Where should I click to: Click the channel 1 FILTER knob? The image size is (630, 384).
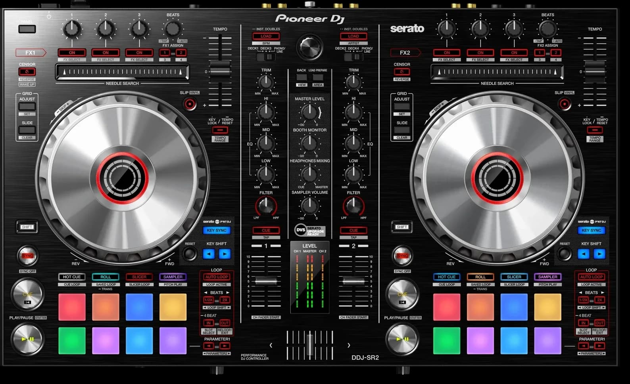click(266, 206)
